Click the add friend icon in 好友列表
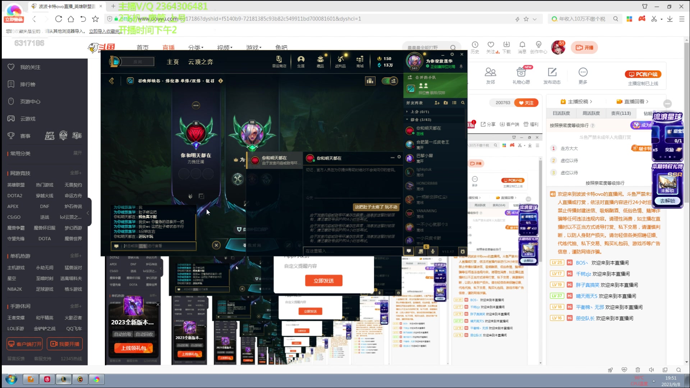690x388 pixels. (437, 103)
